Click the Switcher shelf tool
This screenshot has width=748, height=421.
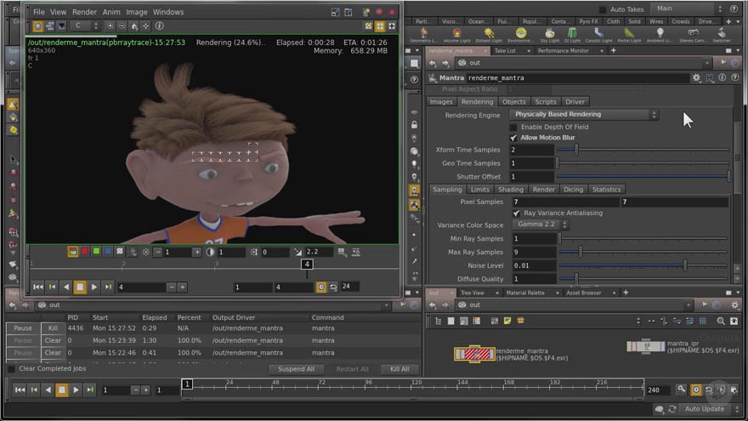(x=722, y=35)
